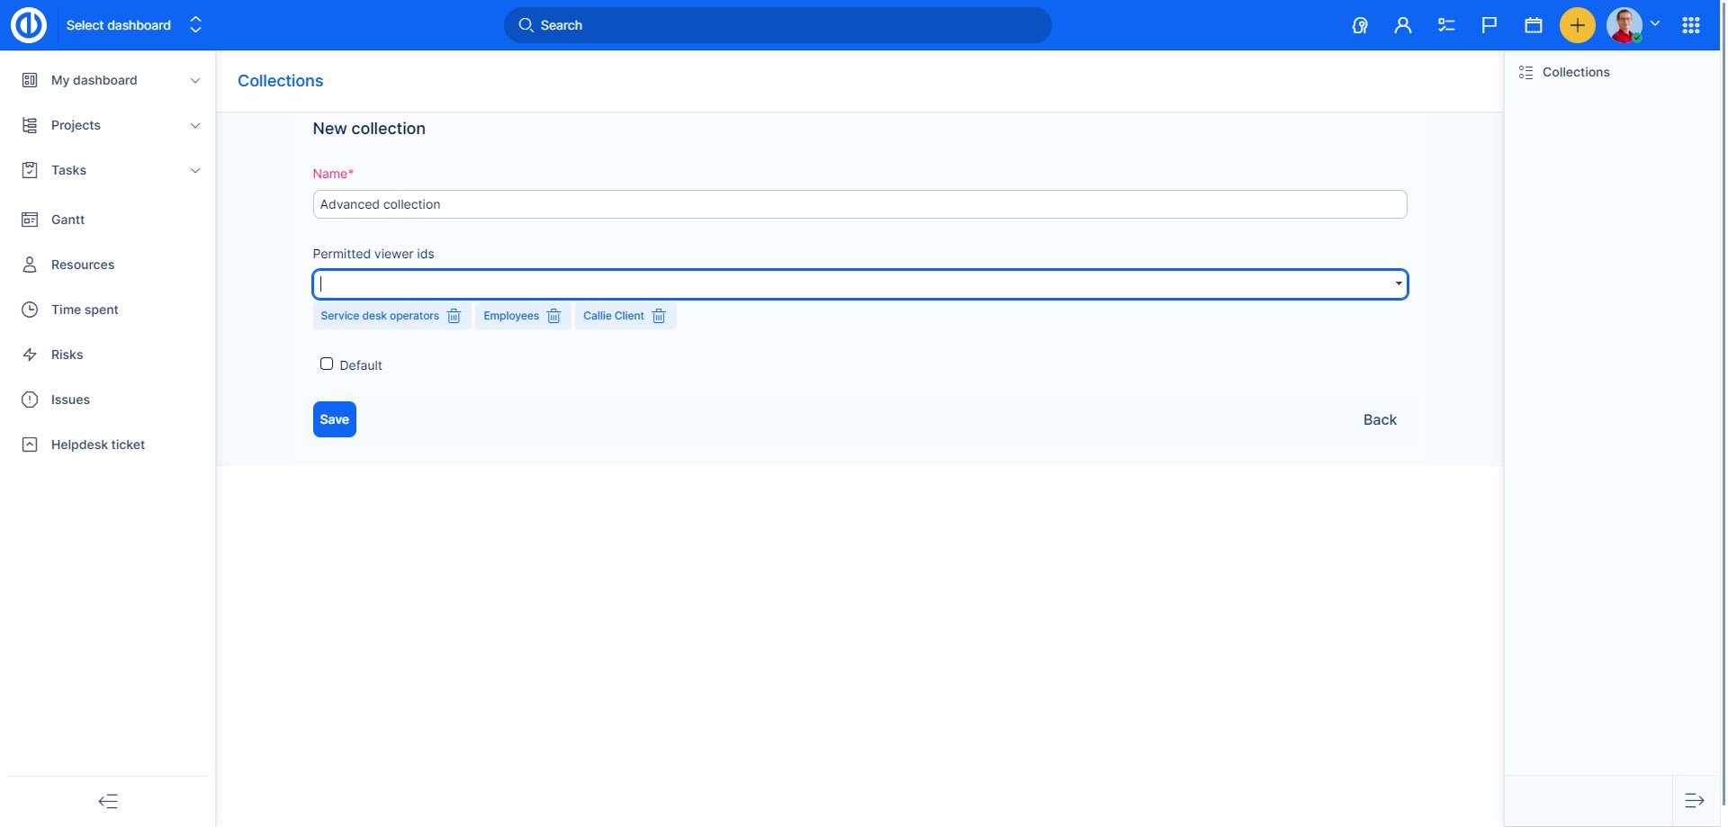Click the Back link

tap(1379, 419)
